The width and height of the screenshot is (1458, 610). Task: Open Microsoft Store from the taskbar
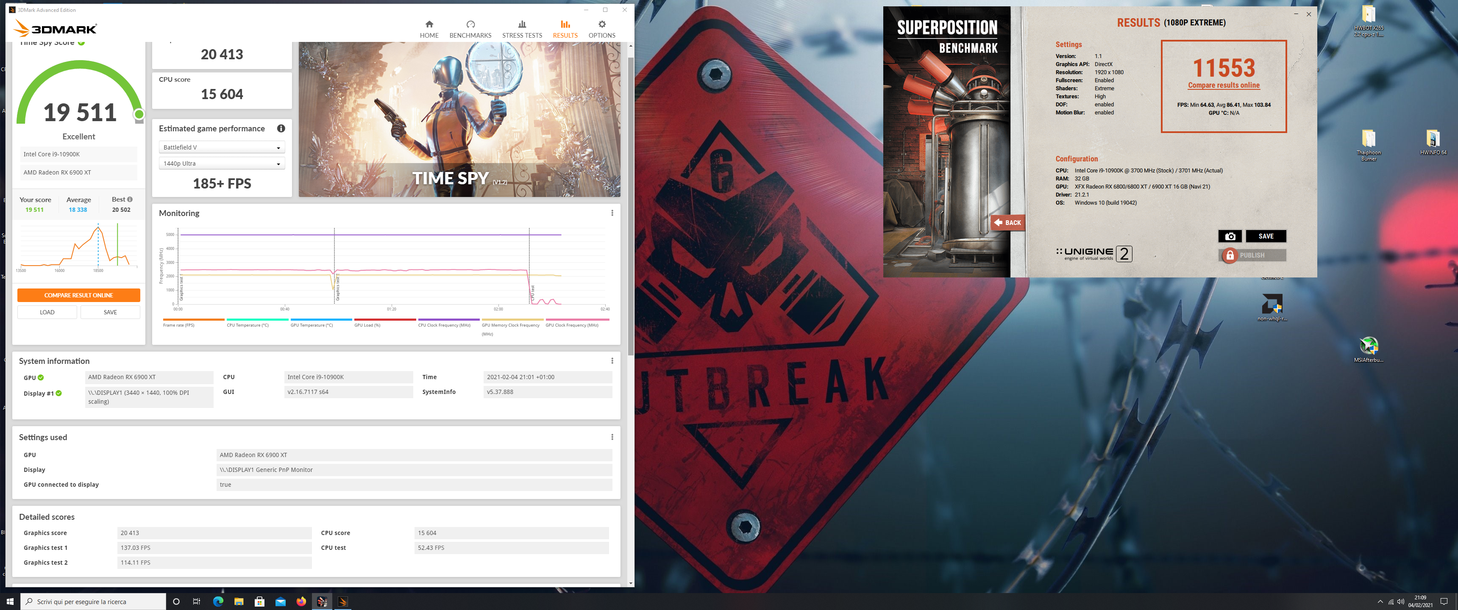click(260, 602)
